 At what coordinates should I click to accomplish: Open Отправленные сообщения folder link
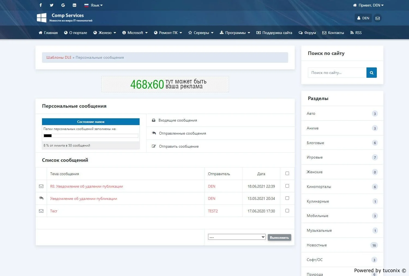click(x=182, y=133)
